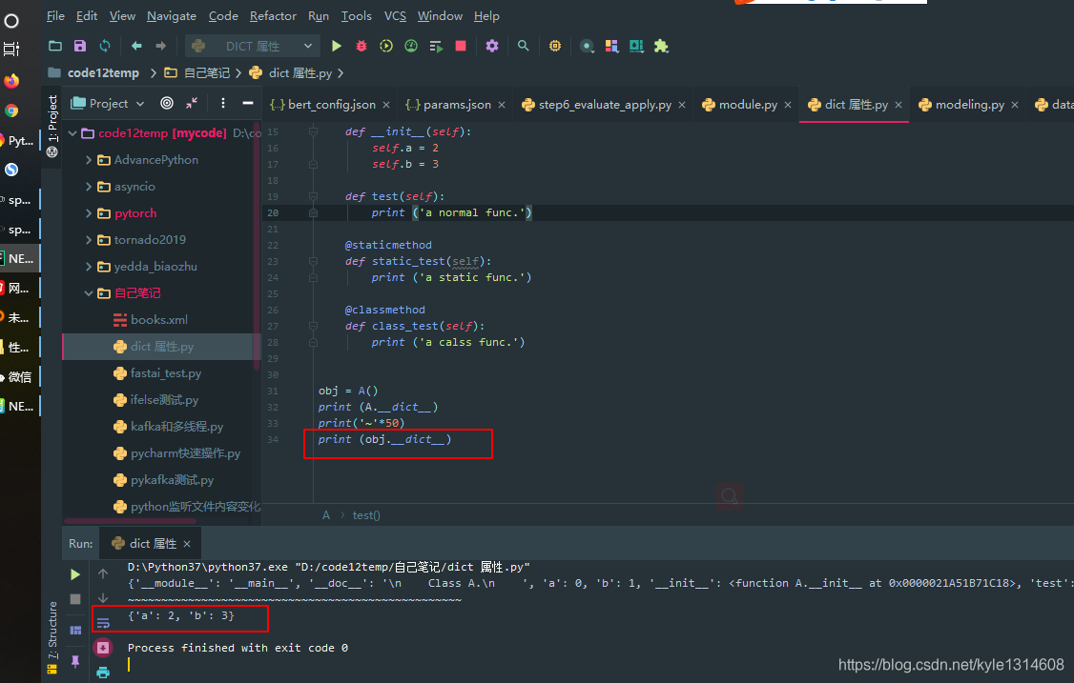Open the Tools menu

pyautogui.click(x=356, y=16)
